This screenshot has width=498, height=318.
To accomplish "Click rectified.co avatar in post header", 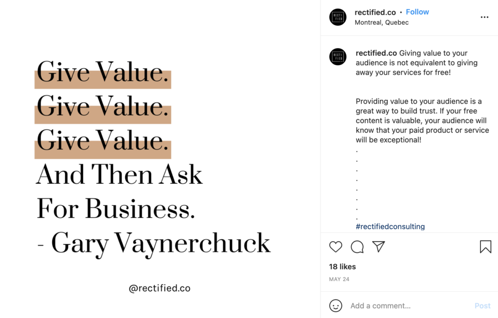I will (x=338, y=17).
